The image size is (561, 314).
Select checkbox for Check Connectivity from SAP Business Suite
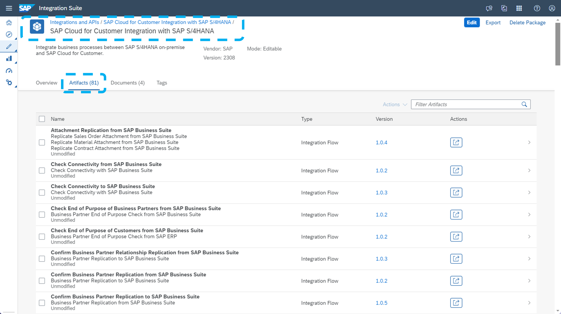[x=42, y=171]
